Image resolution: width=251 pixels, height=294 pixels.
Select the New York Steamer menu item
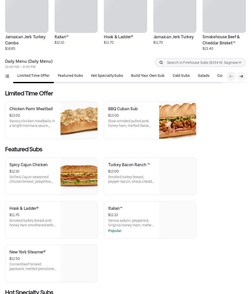(51, 263)
